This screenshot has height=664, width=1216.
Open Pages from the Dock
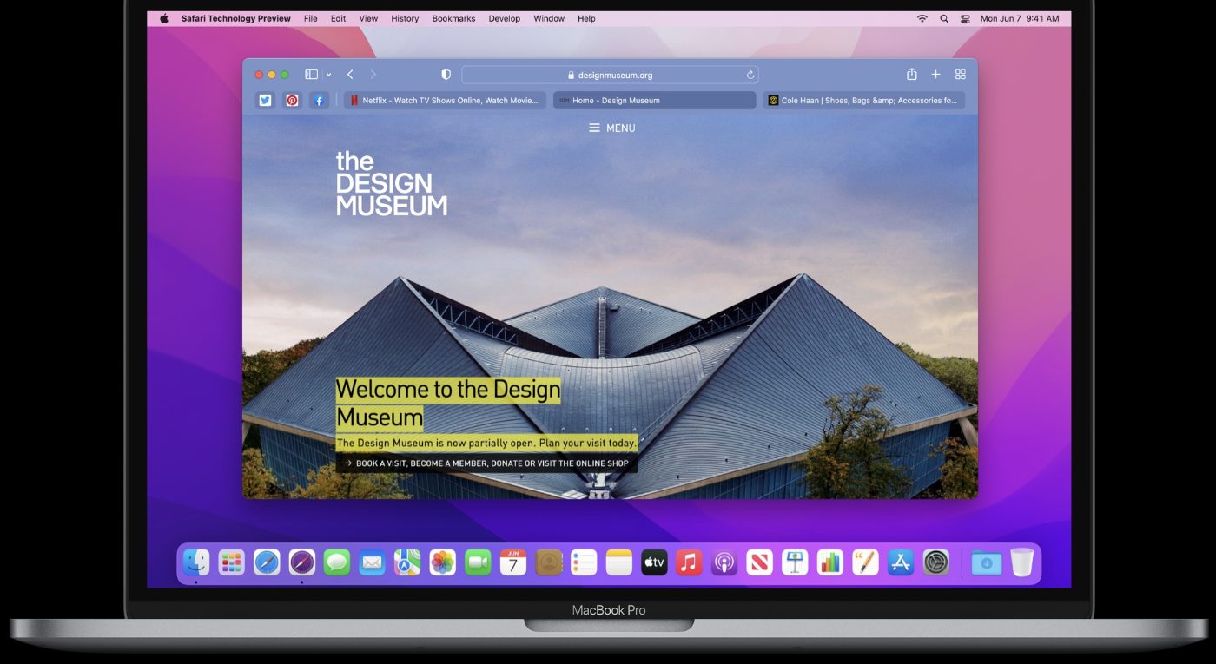point(865,562)
